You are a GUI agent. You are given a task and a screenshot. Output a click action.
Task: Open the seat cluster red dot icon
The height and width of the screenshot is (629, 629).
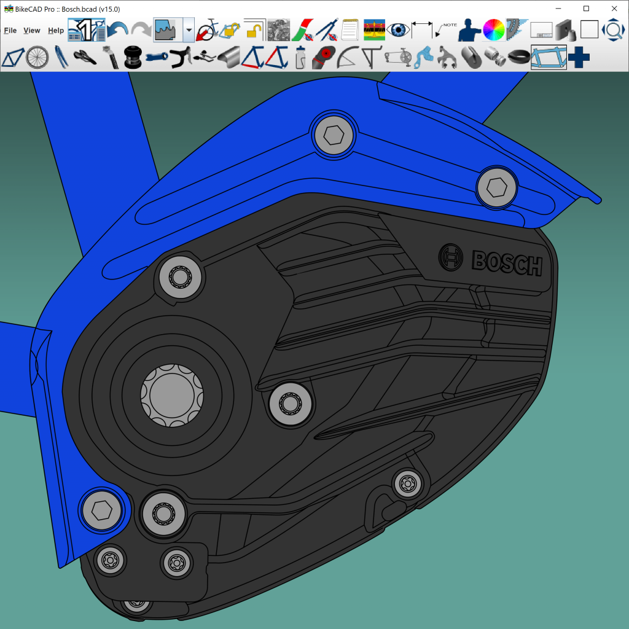coord(323,58)
